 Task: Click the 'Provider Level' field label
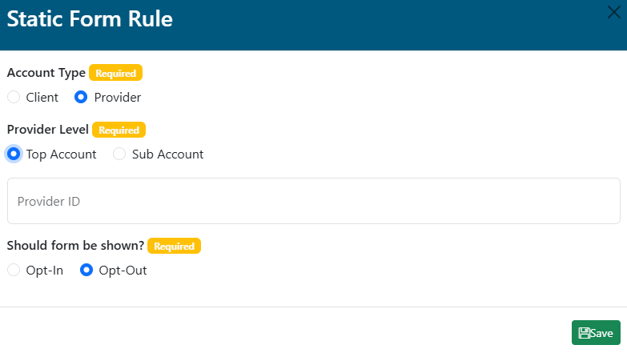[x=47, y=130]
